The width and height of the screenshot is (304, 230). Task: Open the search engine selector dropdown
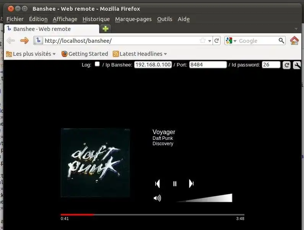(231, 40)
